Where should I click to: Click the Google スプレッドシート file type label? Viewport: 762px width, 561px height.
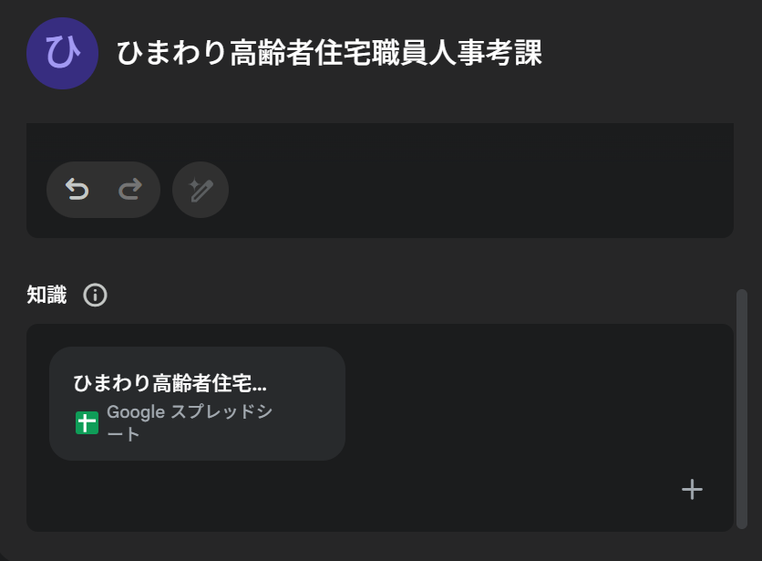189,422
